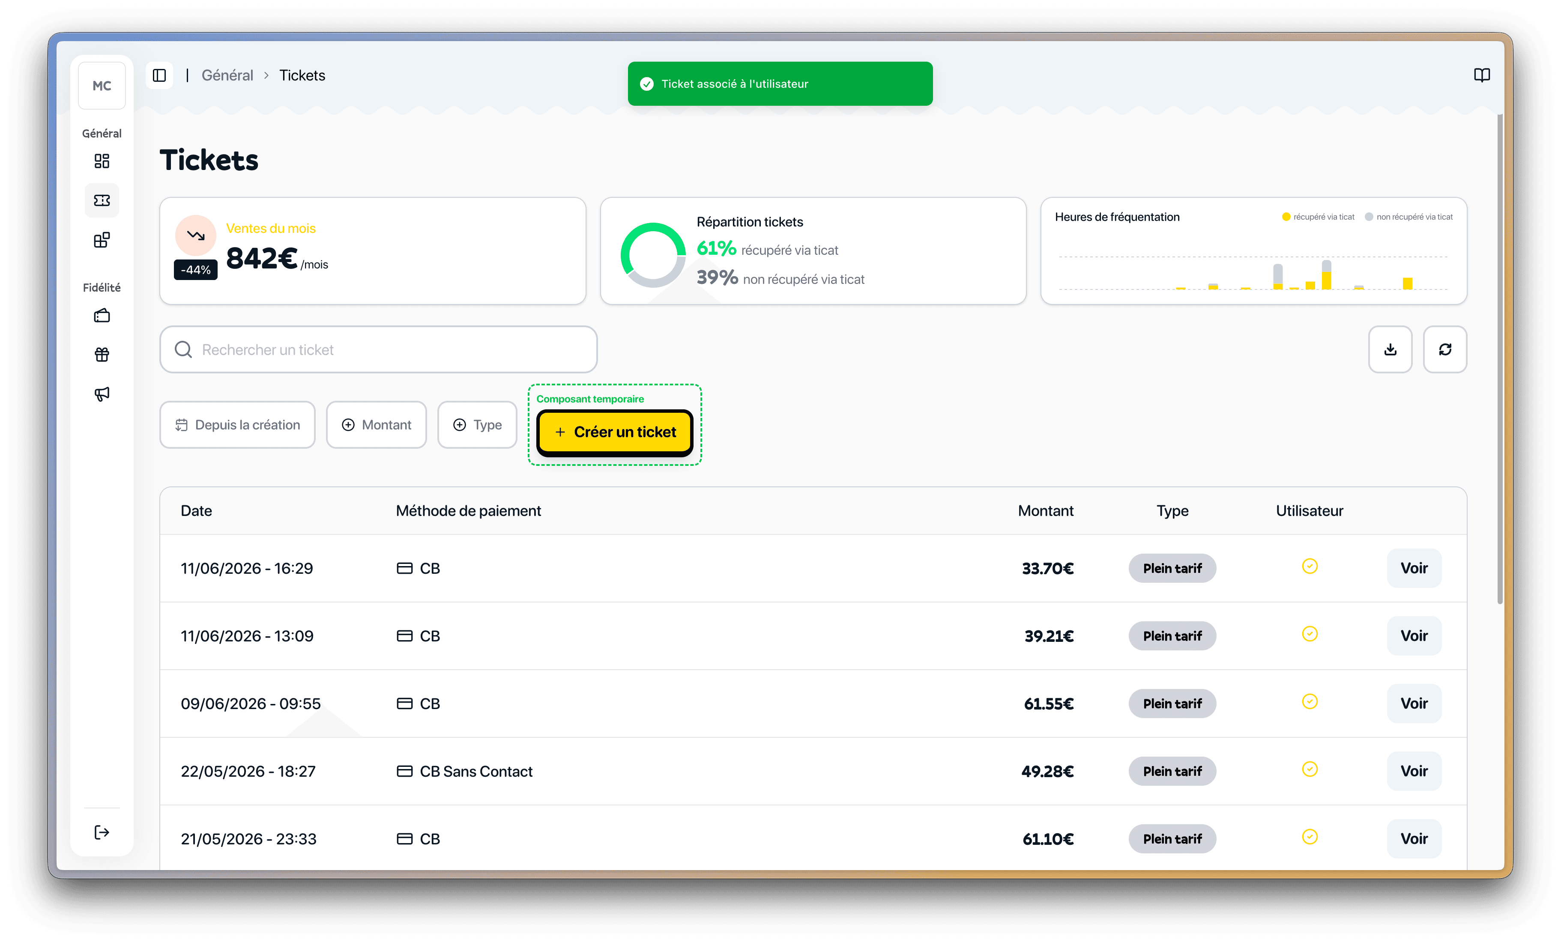Click the MC account avatar

pos(102,86)
